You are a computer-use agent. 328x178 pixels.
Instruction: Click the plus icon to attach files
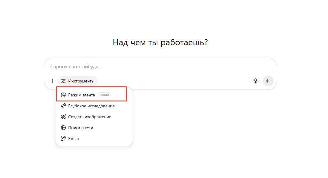click(52, 81)
